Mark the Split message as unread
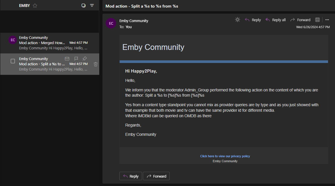335x186 pixels. click(x=67, y=59)
